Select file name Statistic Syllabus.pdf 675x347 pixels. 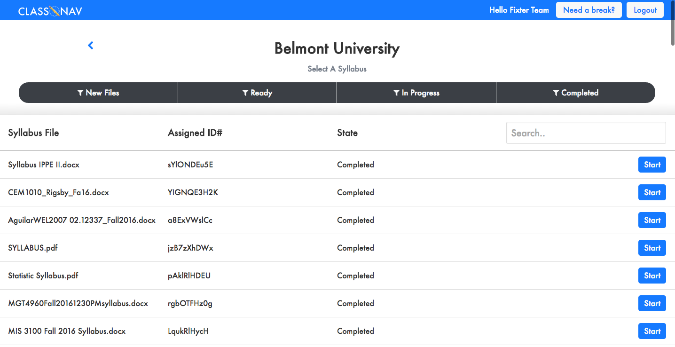tap(43, 276)
